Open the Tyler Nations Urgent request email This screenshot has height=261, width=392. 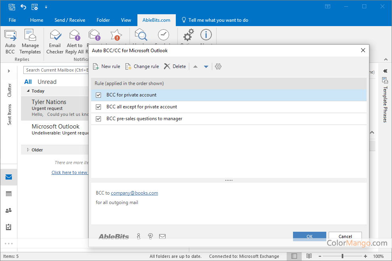coord(55,108)
